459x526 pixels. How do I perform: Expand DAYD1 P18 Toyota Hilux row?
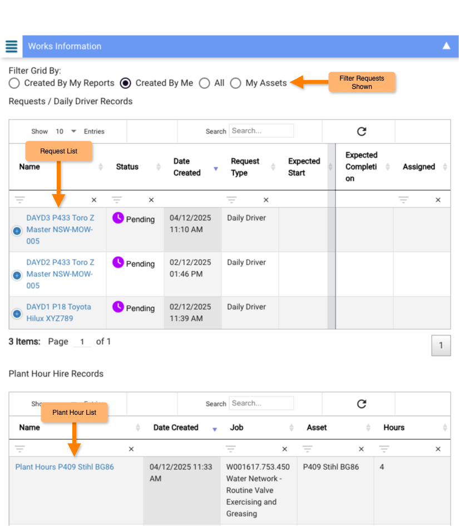click(17, 314)
